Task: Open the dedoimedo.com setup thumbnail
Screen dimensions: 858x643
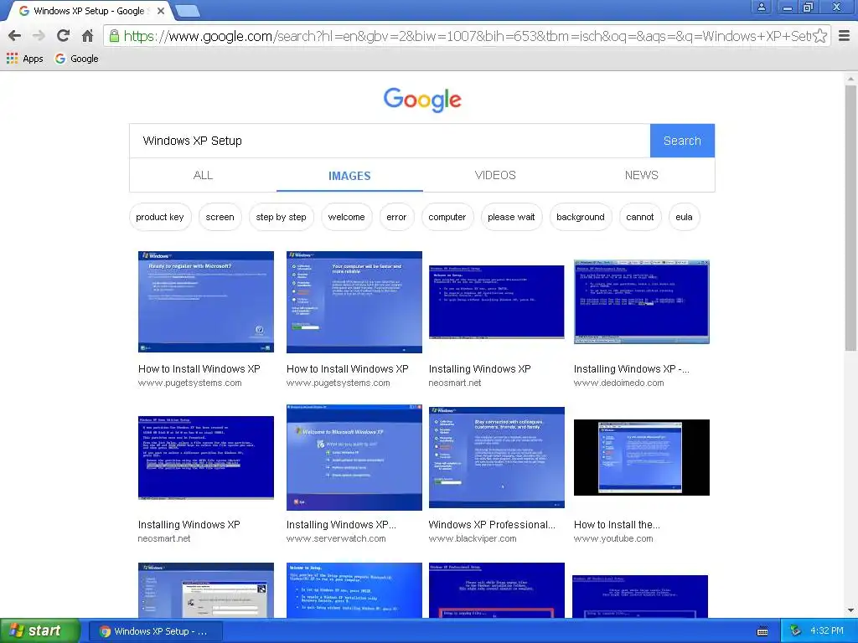Action: 641,301
